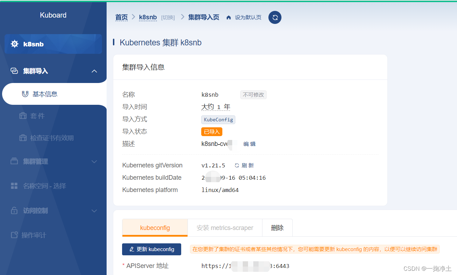The width and height of the screenshot is (457, 275).
Task: Click the grid icon beside 名称空间 - 选择
Action: 14,186
